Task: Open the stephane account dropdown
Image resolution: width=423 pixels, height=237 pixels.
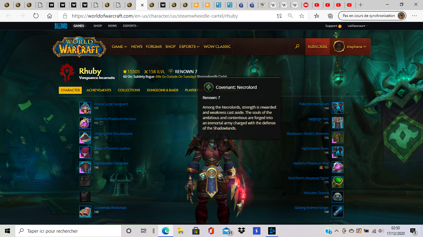Action: 356,47
